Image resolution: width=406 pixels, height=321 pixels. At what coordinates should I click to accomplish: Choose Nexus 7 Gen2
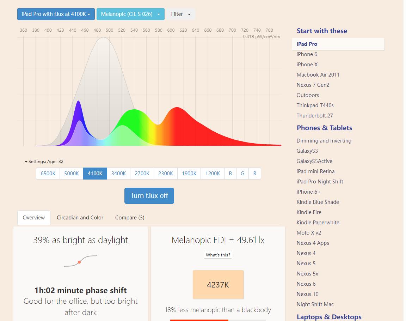tap(313, 85)
